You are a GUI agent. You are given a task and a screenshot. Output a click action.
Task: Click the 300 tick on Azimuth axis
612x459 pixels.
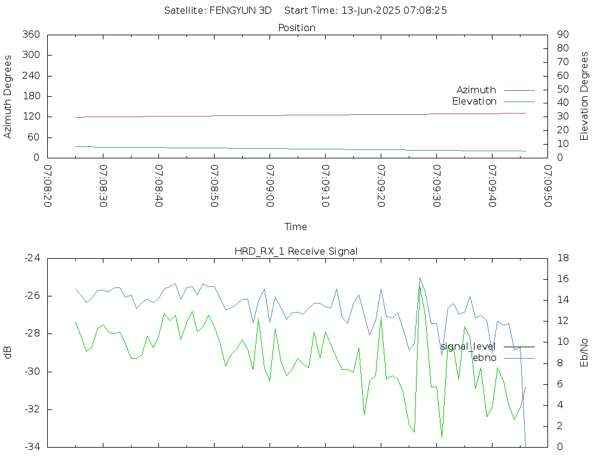pyautogui.click(x=31, y=55)
